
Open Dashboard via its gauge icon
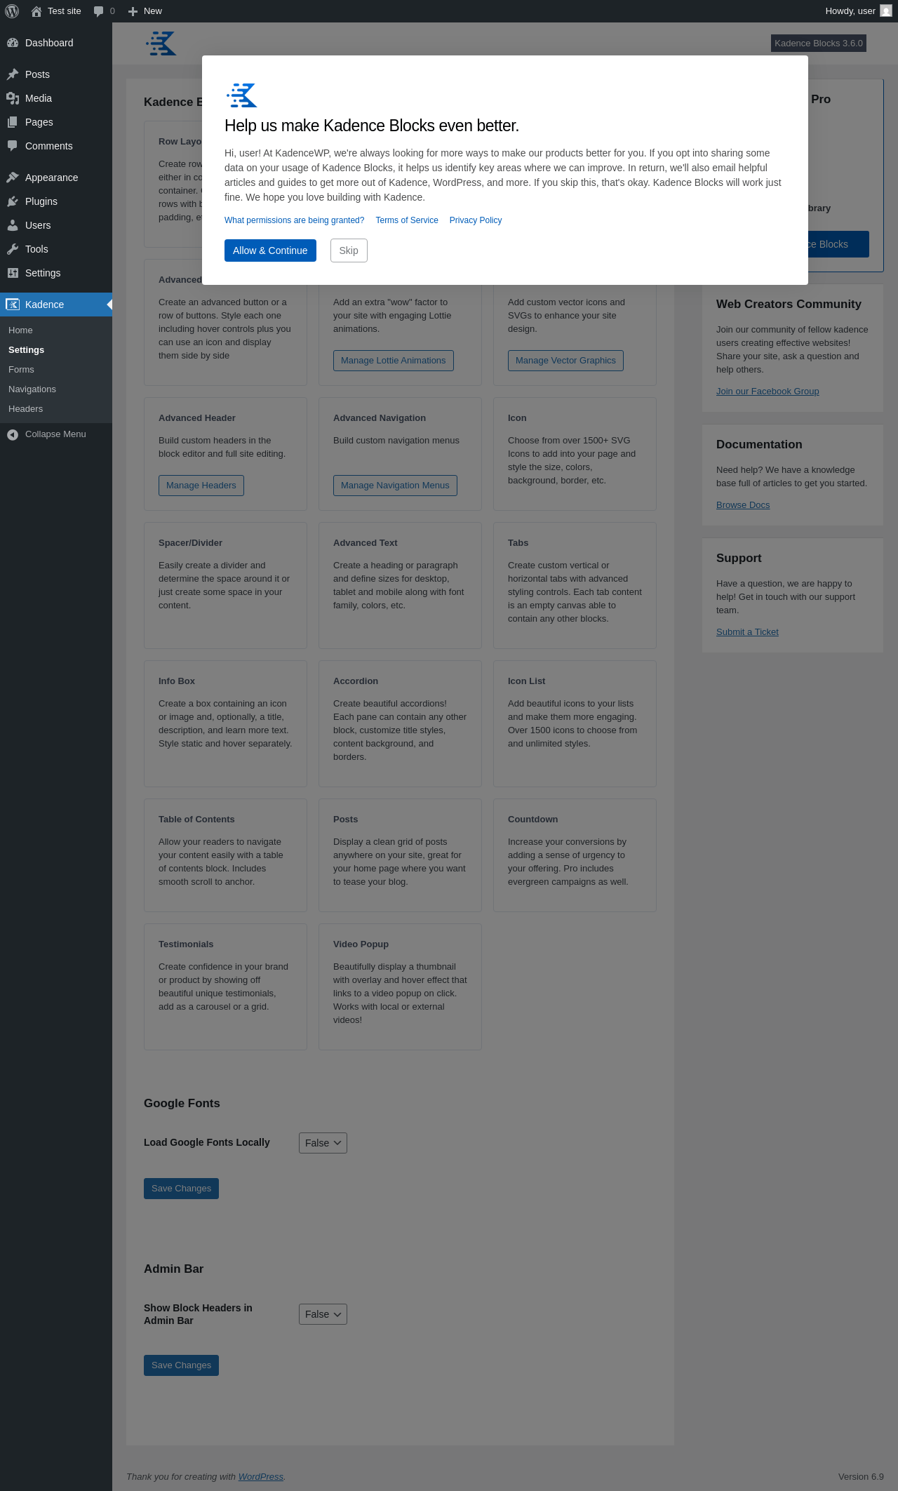tap(13, 43)
